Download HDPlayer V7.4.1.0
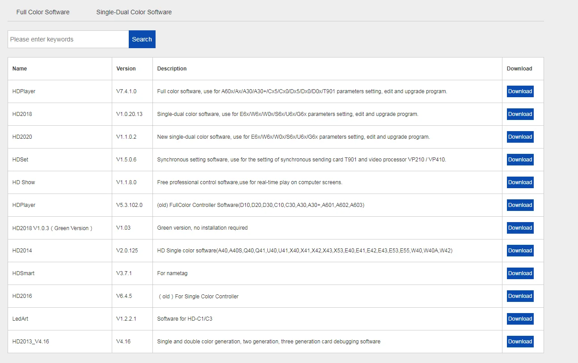The height and width of the screenshot is (363, 578). 520,91
